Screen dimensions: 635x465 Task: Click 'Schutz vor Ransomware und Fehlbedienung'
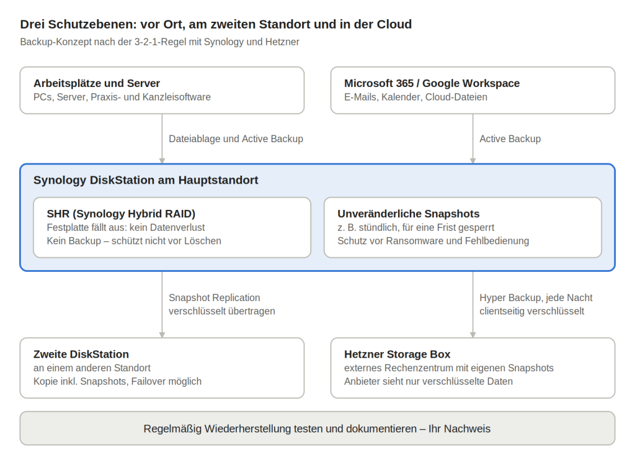(433, 241)
